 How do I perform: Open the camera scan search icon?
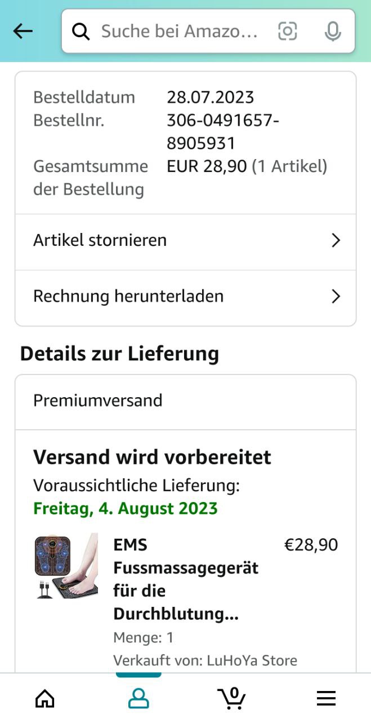(x=287, y=32)
